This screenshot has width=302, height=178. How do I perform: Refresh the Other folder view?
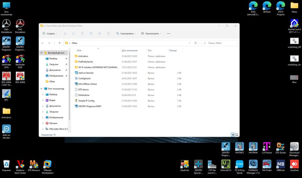click(195, 43)
